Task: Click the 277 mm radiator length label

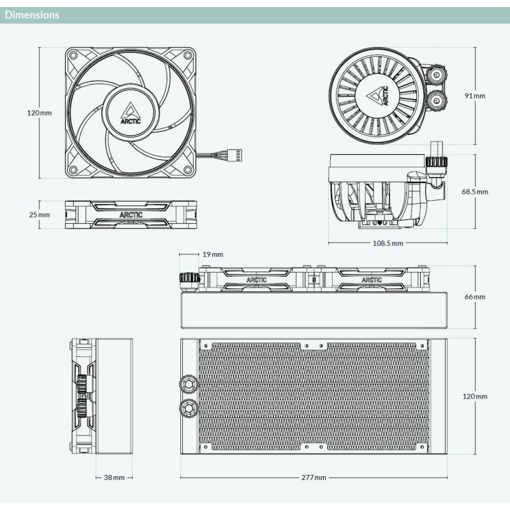Action: (x=314, y=477)
